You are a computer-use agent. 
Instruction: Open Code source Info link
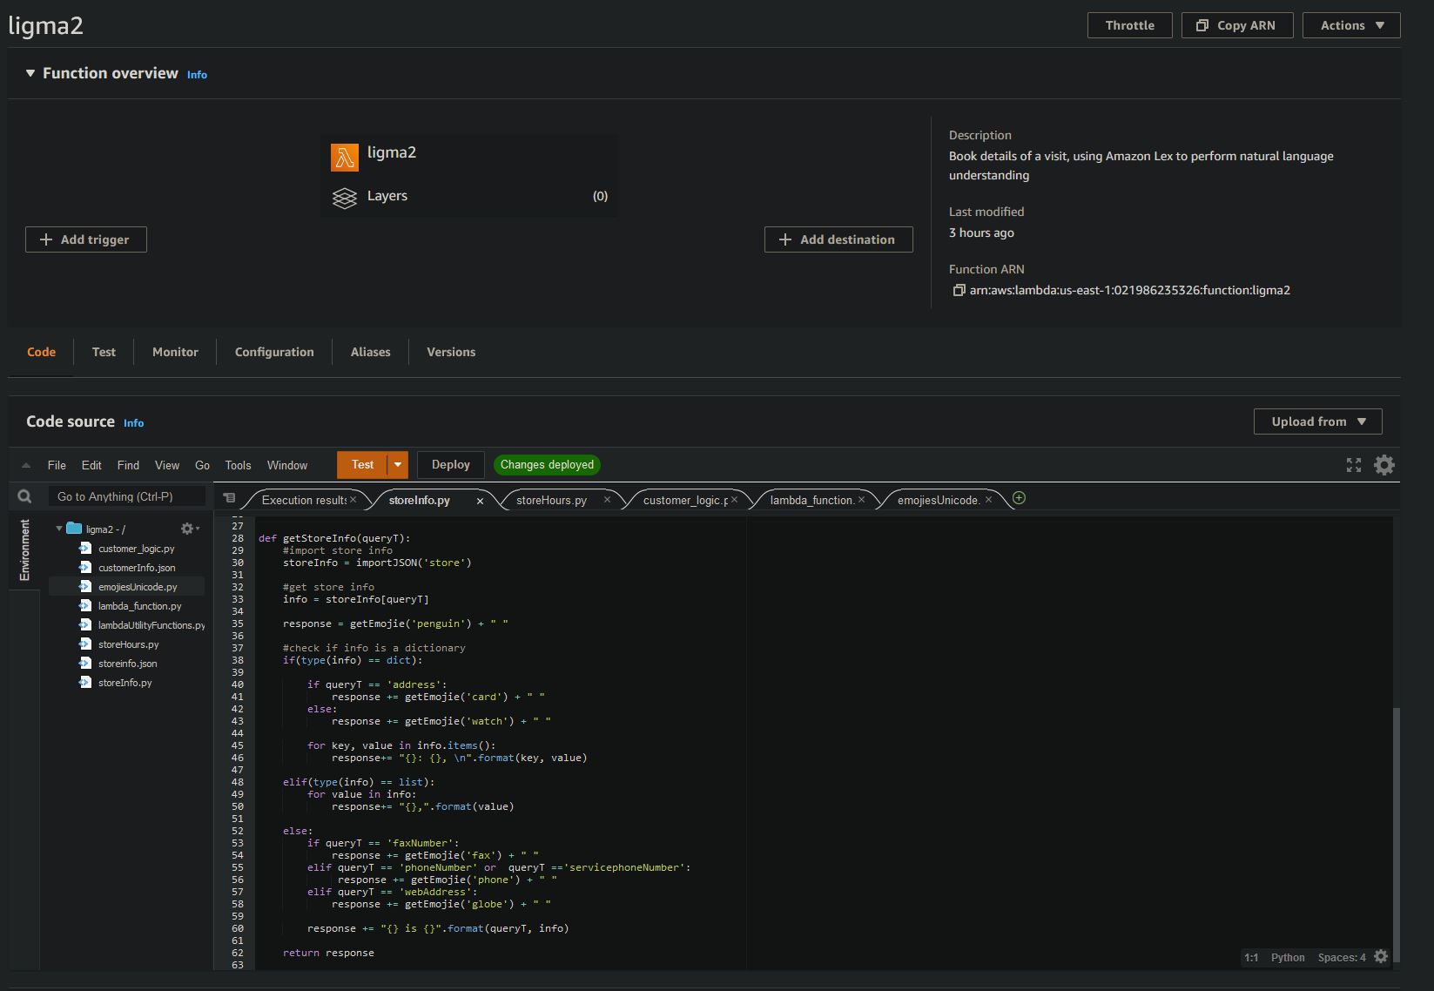133,423
